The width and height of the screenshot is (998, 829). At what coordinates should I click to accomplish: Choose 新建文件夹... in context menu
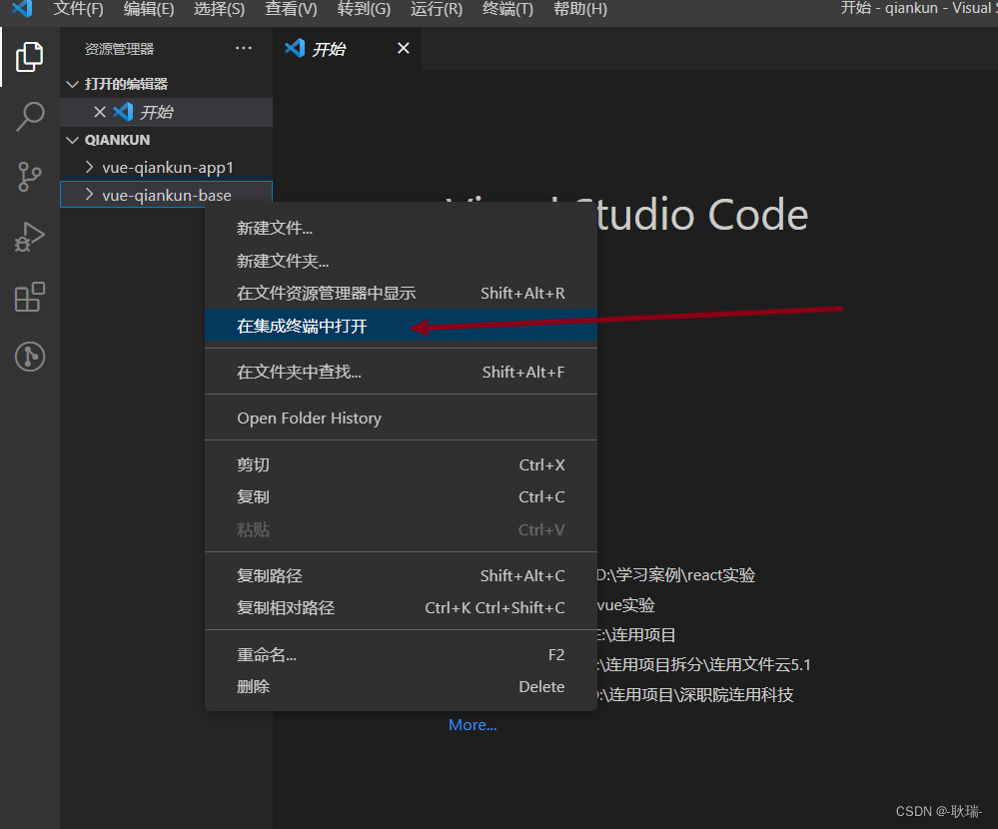click(x=401, y=261)
